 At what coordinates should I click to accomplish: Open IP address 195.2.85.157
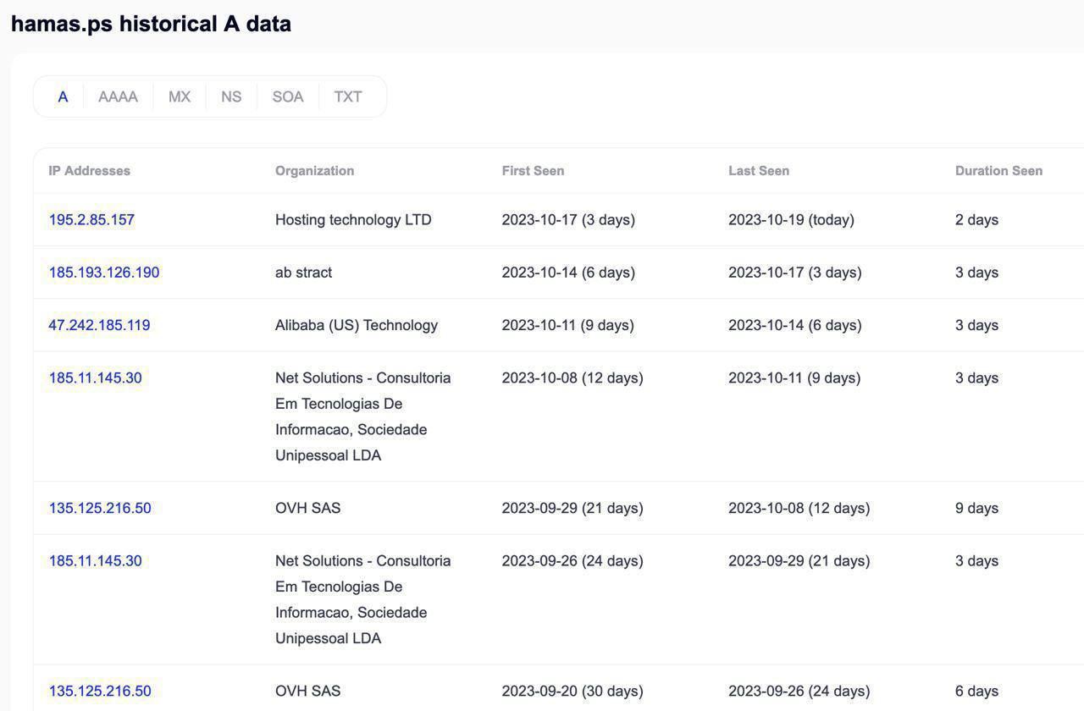tap(91, 220)
